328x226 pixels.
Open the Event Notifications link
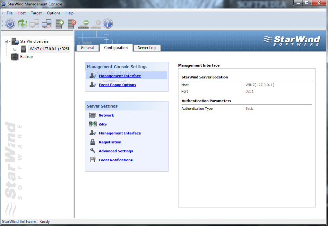[116, 160]
